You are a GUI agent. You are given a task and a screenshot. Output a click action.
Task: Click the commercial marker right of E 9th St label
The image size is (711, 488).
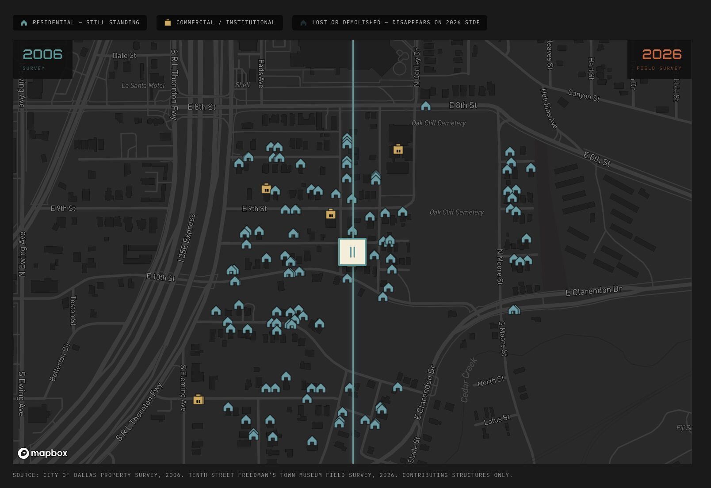tap(330, 214)
